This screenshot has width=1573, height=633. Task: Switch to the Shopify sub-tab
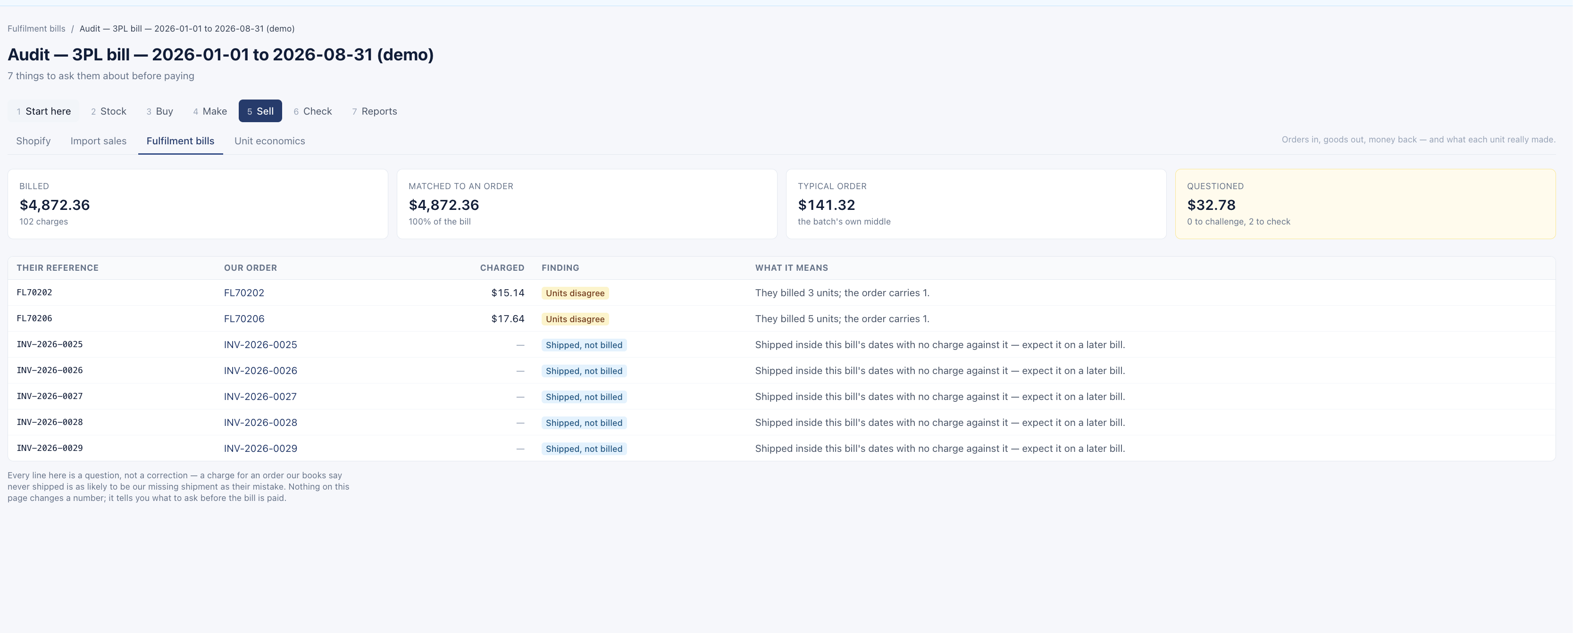[x=33, y=141]
